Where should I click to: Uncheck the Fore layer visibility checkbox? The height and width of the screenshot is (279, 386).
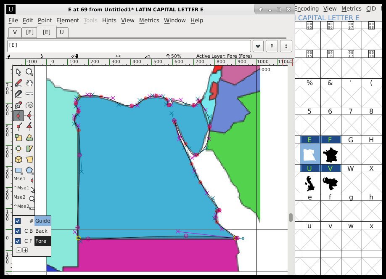[18, 241]
